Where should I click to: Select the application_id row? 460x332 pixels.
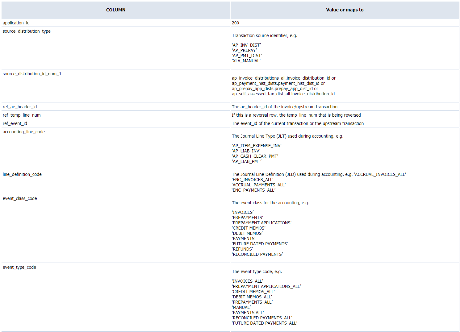click(x=16, y=23)
